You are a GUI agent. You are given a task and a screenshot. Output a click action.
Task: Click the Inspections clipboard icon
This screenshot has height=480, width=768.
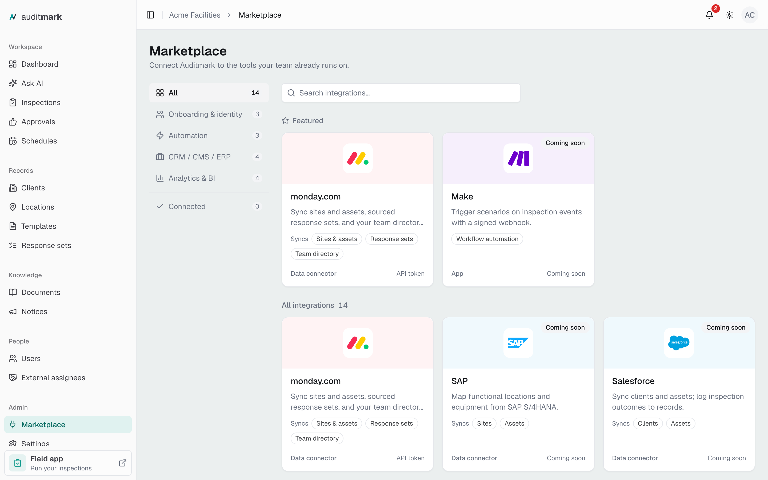point(13,103)
